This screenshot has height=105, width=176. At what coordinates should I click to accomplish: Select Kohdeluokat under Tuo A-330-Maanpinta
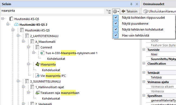point(56,59)
